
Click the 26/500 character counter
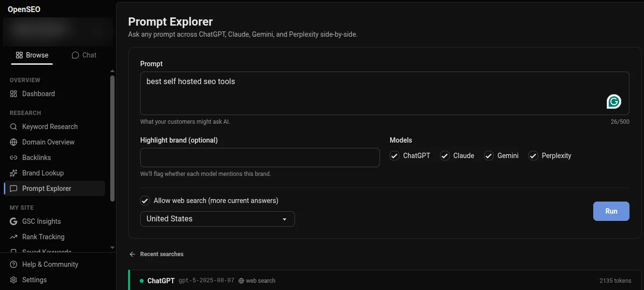click(620, 122)
